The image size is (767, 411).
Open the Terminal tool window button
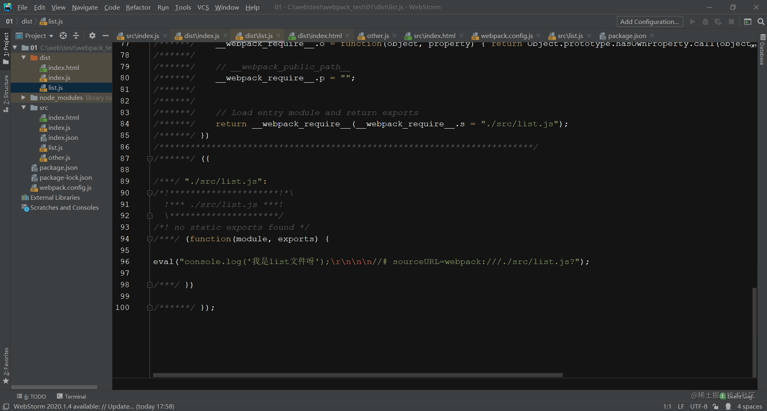click(x=72, y=396)
